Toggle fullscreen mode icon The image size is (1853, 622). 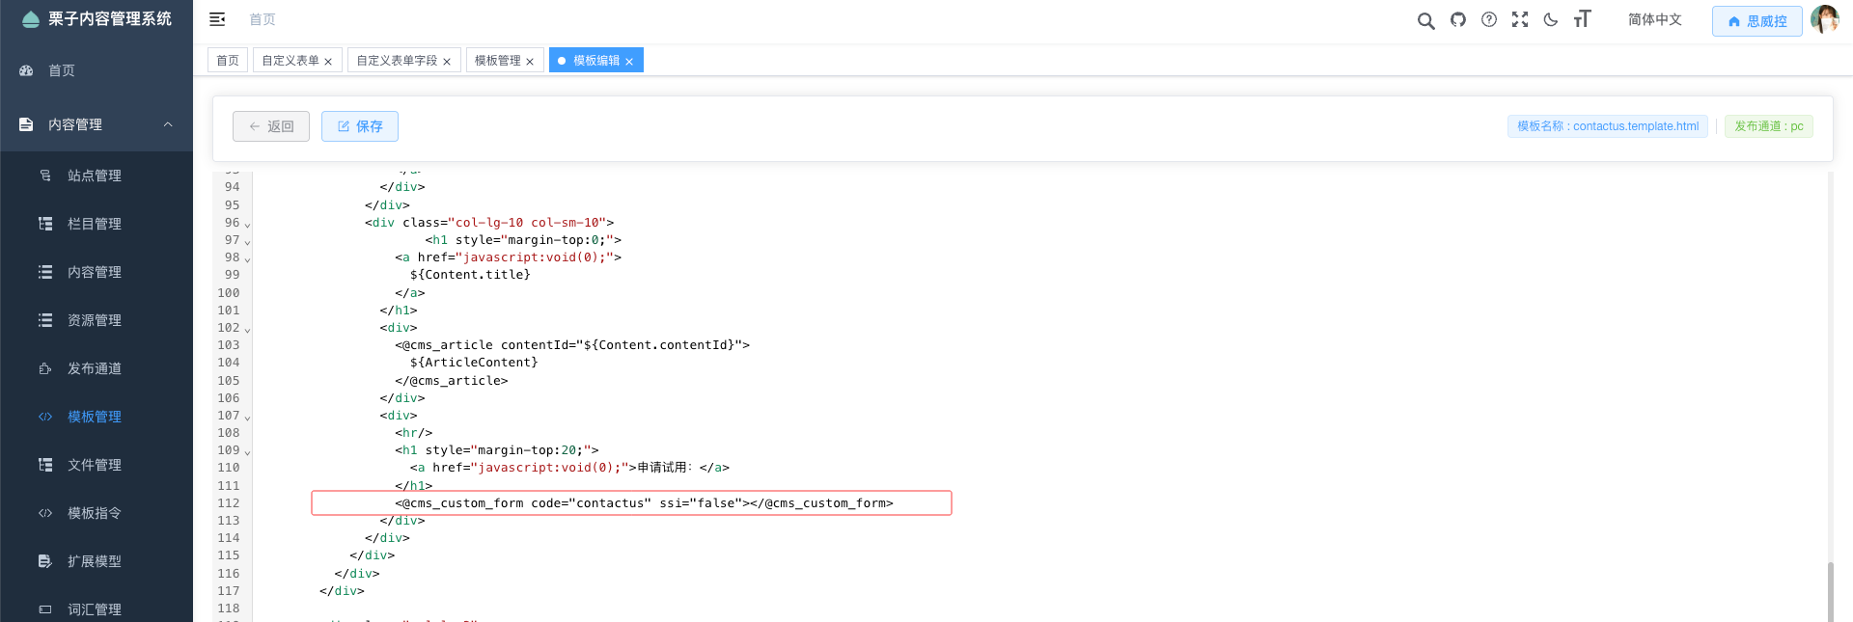click(x=1520, y=19)
